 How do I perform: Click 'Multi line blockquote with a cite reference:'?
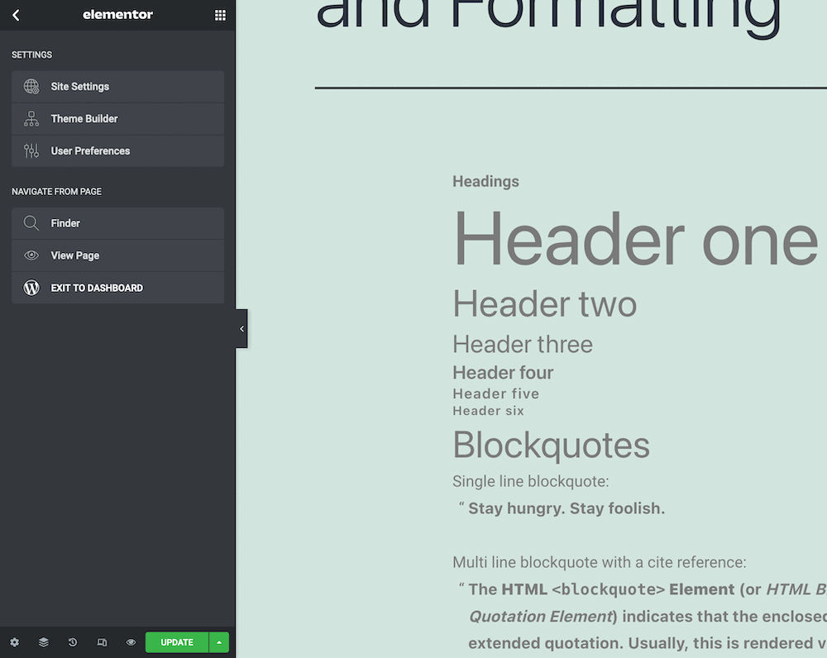pyautogui.click(x=599, y=562)
